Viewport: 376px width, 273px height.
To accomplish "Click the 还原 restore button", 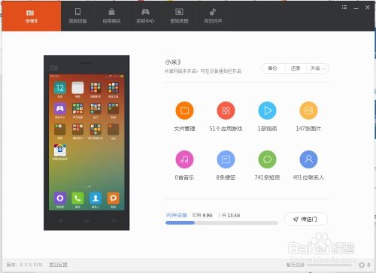I will pos(296,68).
